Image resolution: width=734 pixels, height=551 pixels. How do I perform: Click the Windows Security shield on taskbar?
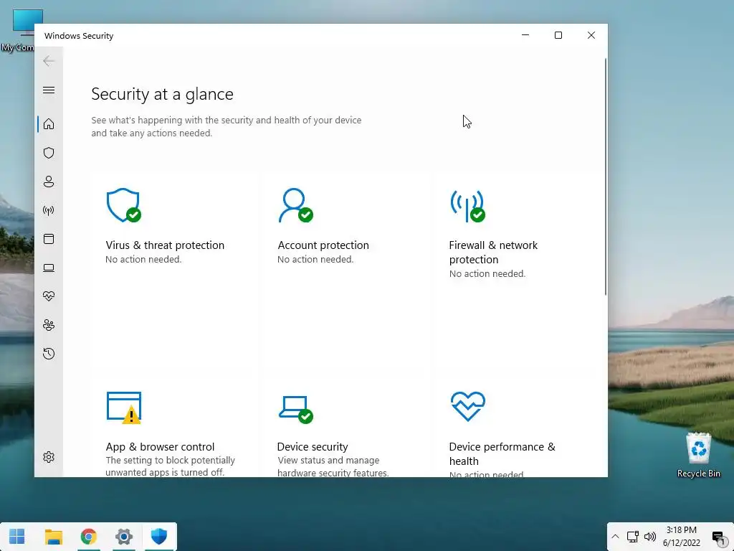158,537
